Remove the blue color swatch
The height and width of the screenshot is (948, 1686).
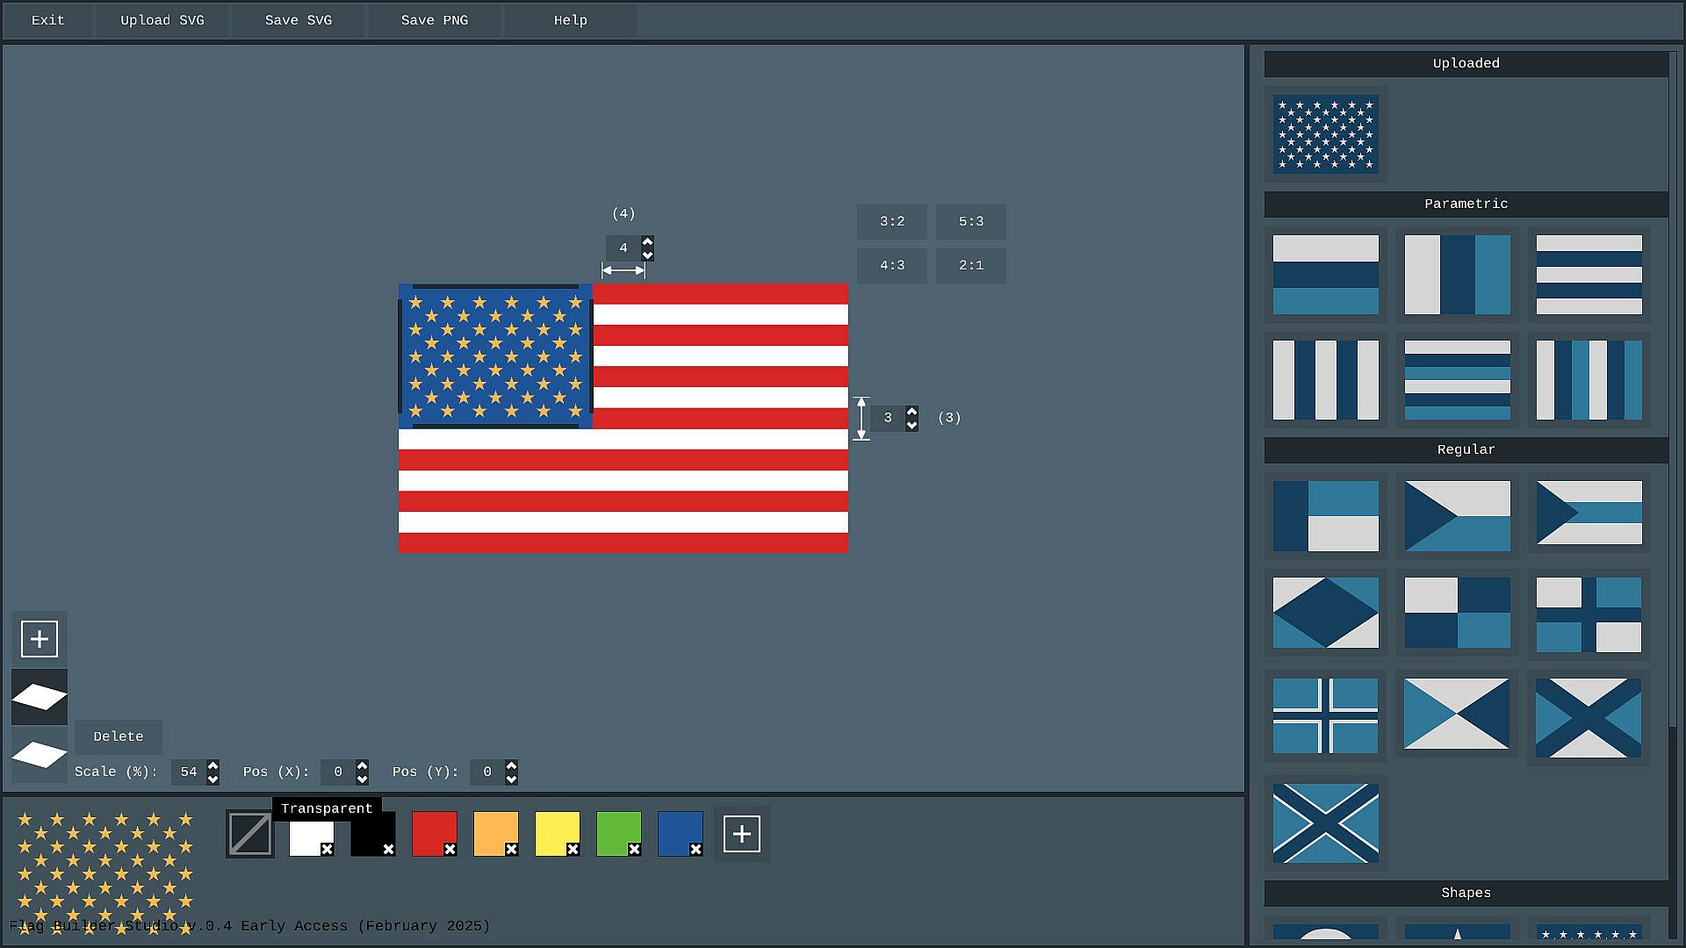click(x=695, y=850)
